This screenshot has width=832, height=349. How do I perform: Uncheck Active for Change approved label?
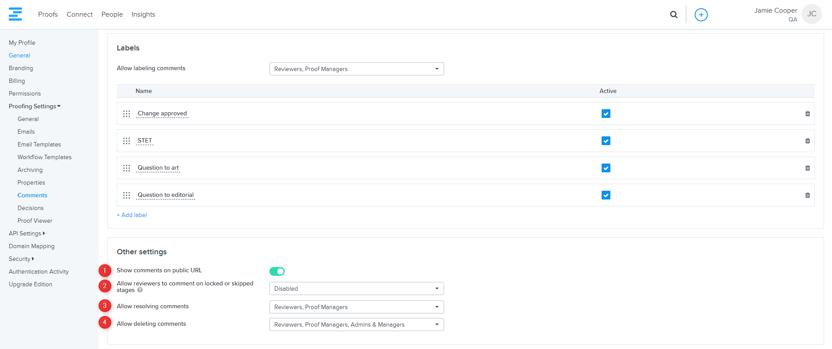tap(606, 114)
